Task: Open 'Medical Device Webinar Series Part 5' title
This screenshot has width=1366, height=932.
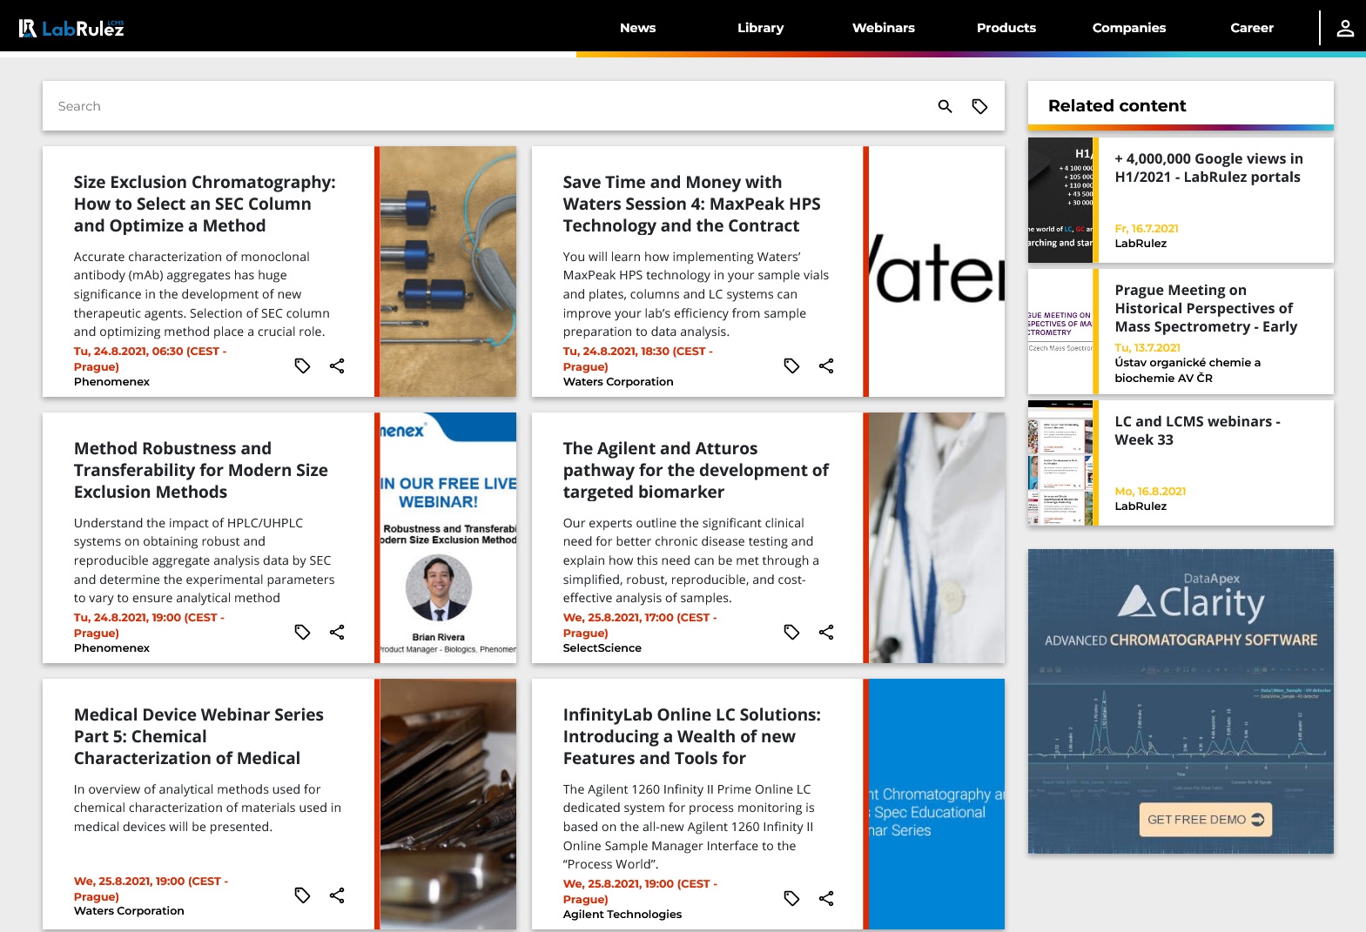Action: click(x=199, y=736)
